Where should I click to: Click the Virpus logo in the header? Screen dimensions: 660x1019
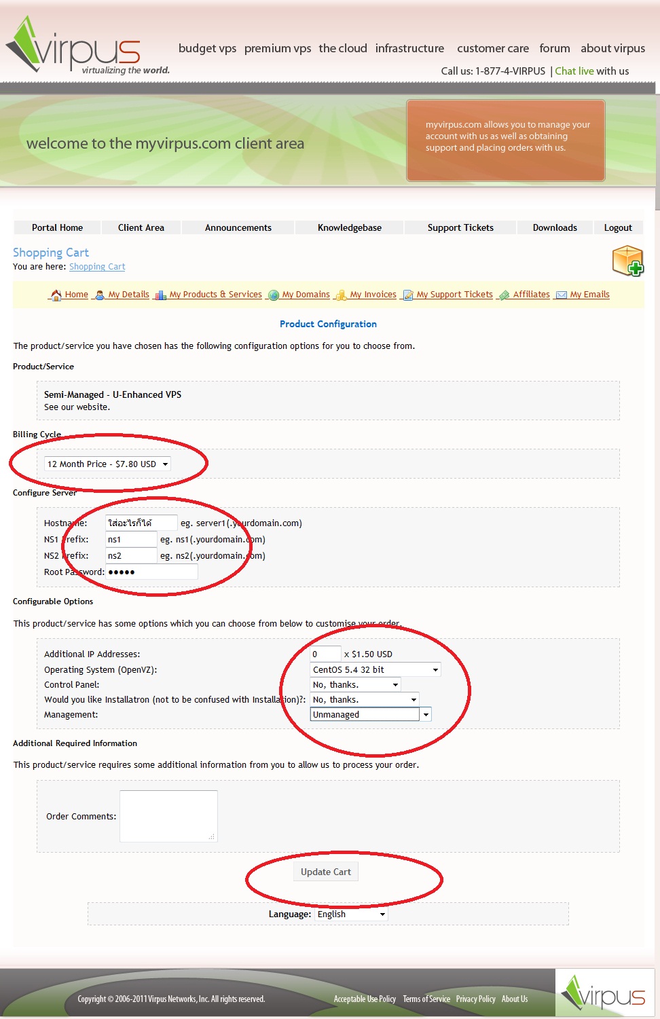87,46
